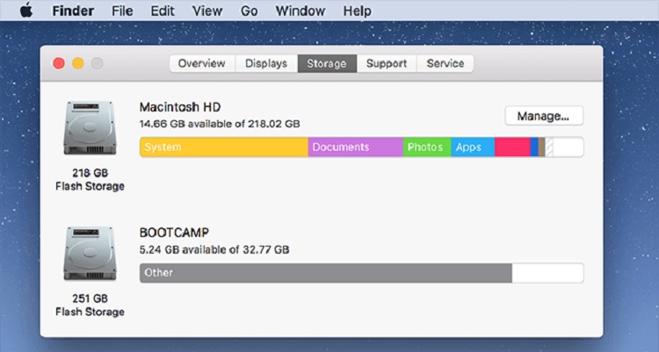
Task: Open the Apple menu
Action: point(26,11)
